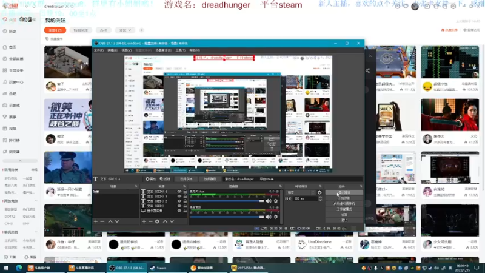Toggle lock on text source GDI+ 3

coord(185,196)
